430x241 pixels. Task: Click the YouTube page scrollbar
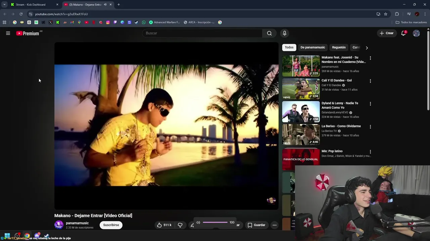pos(428,70)
